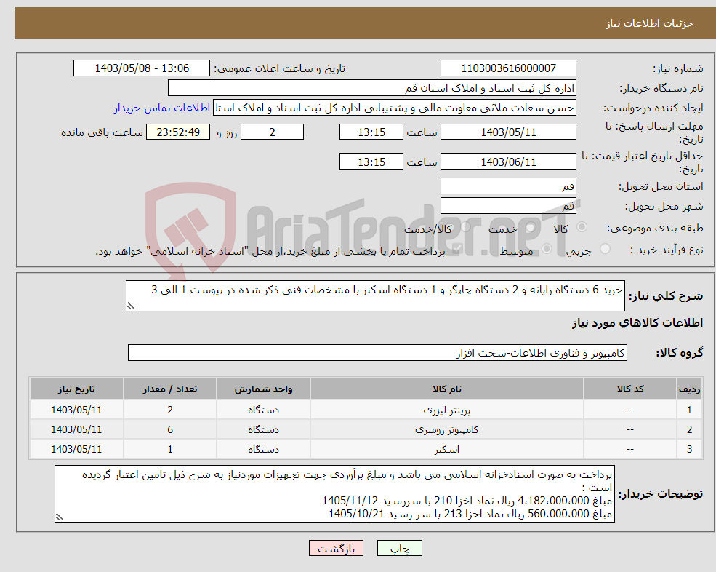Click the اسکنر item name cell
Image resolution: width=716 pixels, height=572 pixels.
pyautogui.click(x=446, y=450)
